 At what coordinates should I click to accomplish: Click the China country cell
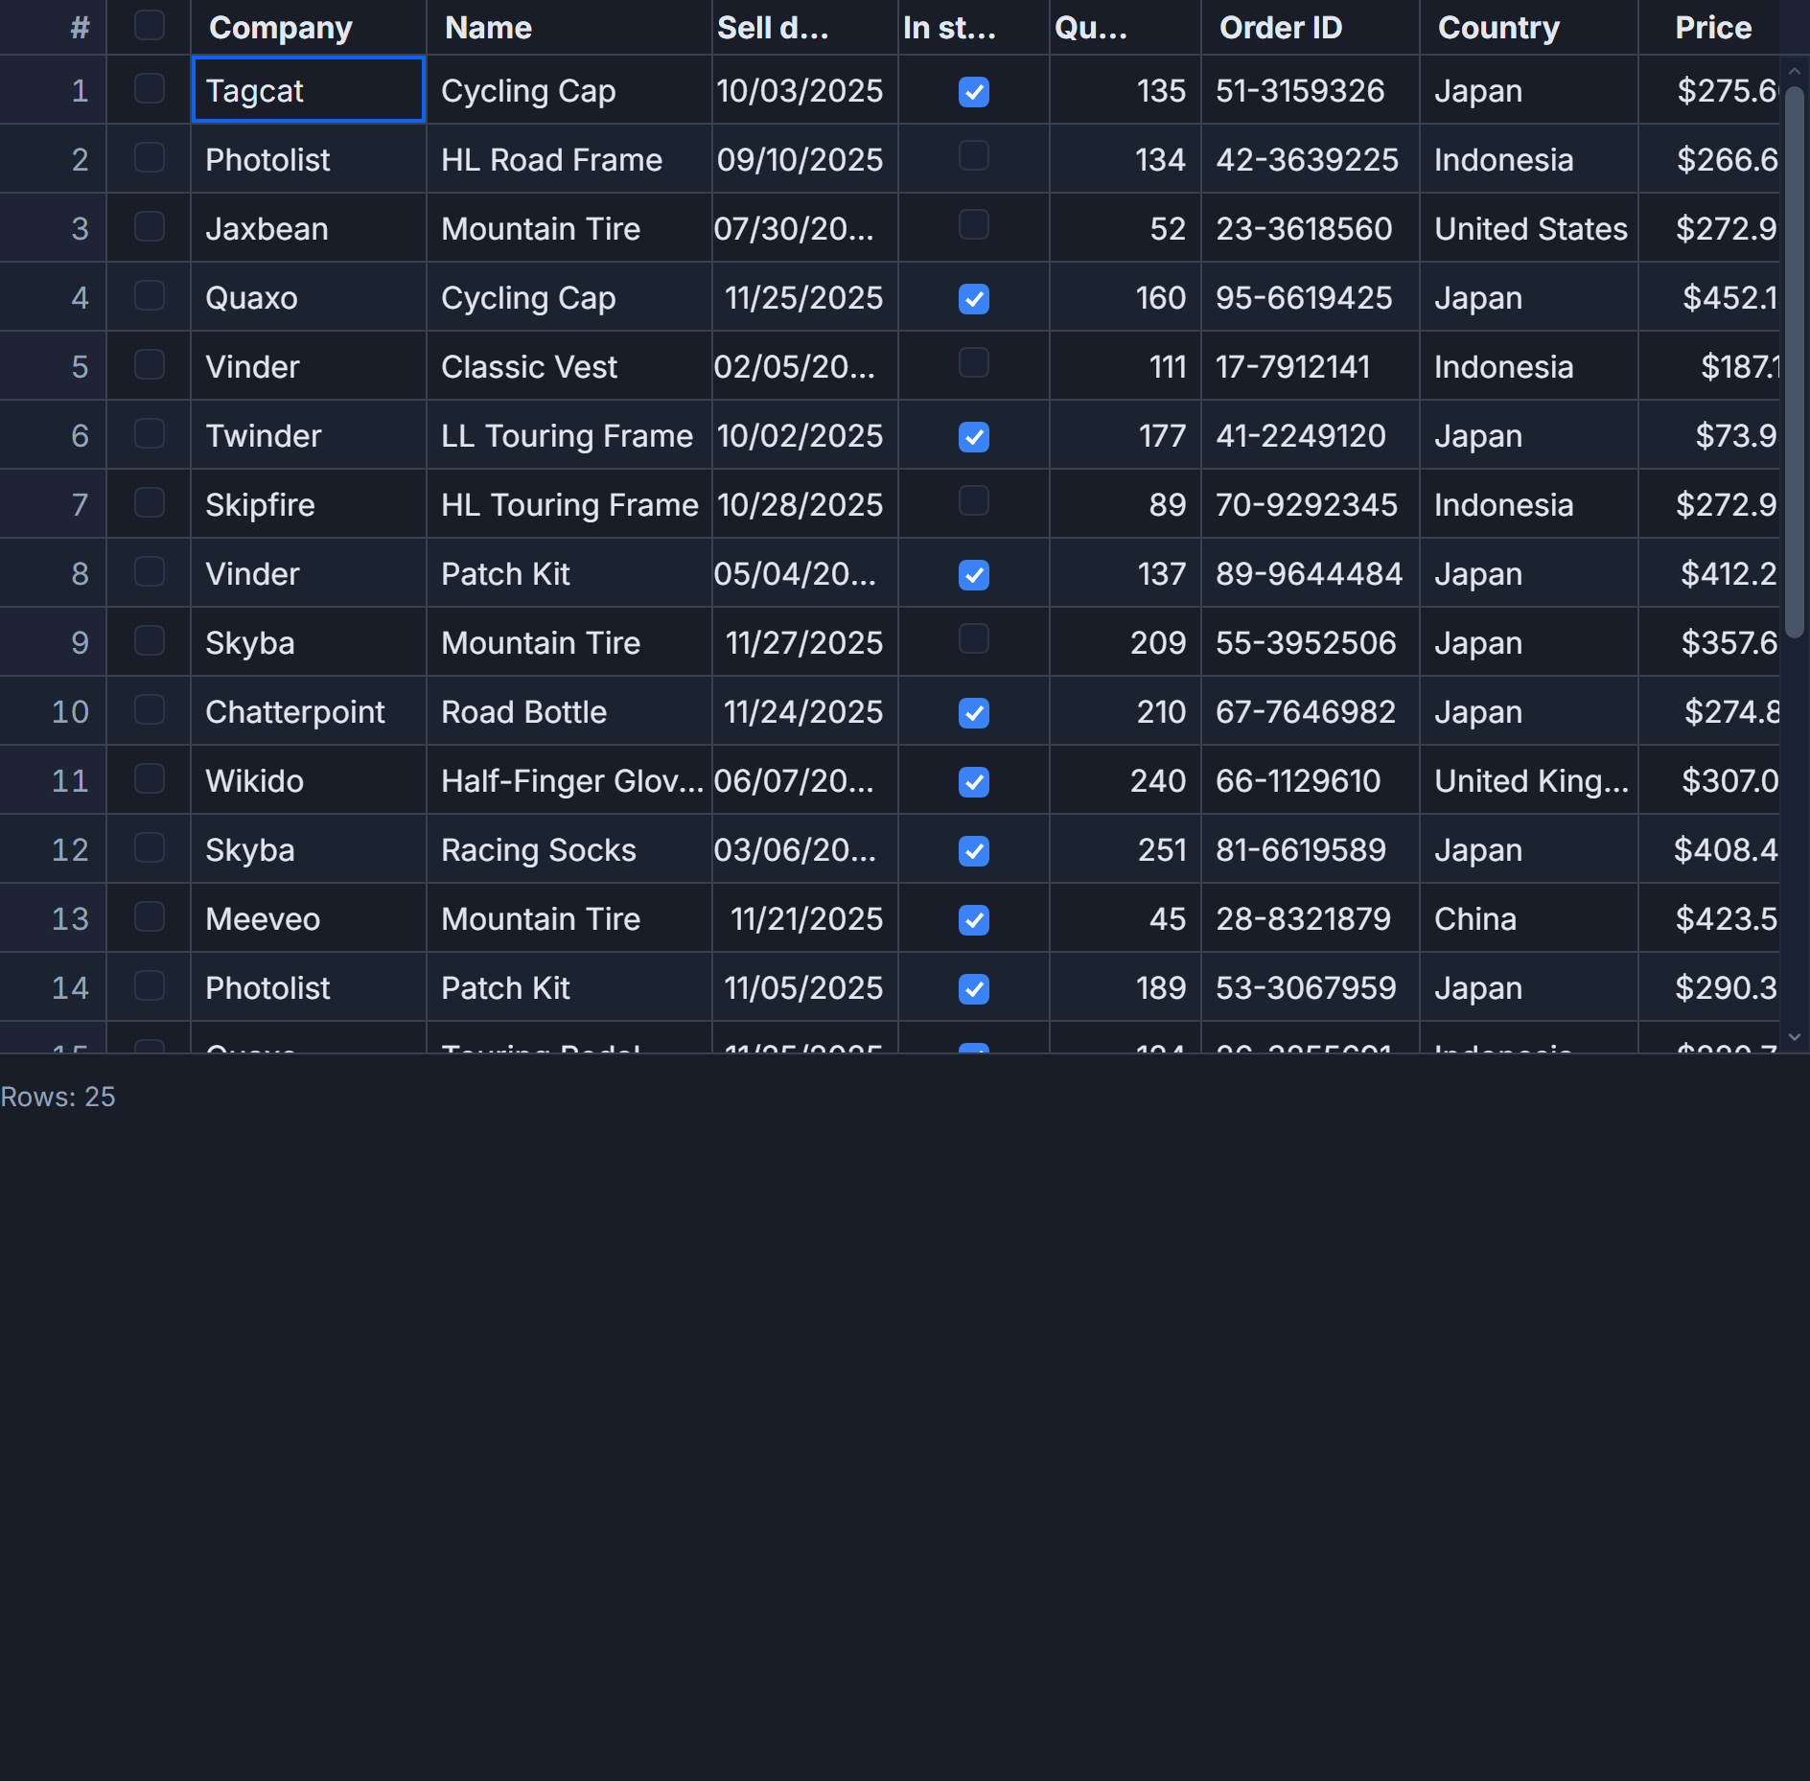point(1529,918)
